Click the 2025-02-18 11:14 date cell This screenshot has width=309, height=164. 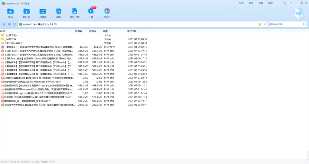(x=138, y=97)
